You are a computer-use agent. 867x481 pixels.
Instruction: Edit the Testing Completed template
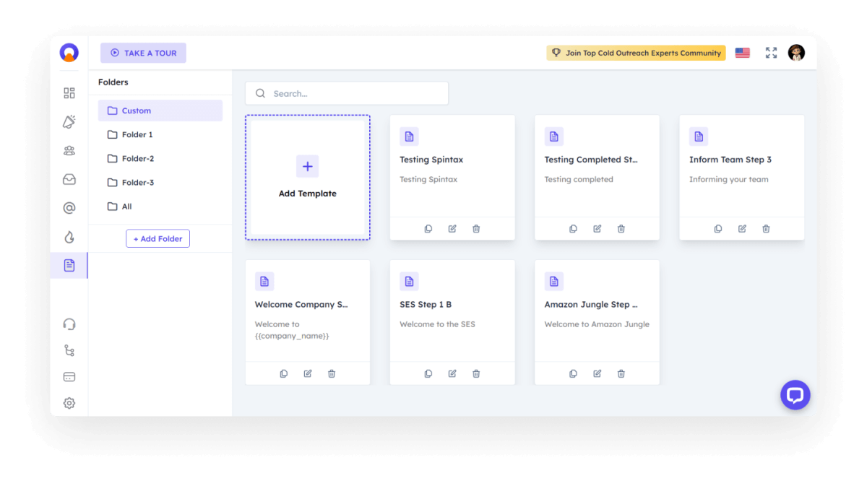(598, 229)
